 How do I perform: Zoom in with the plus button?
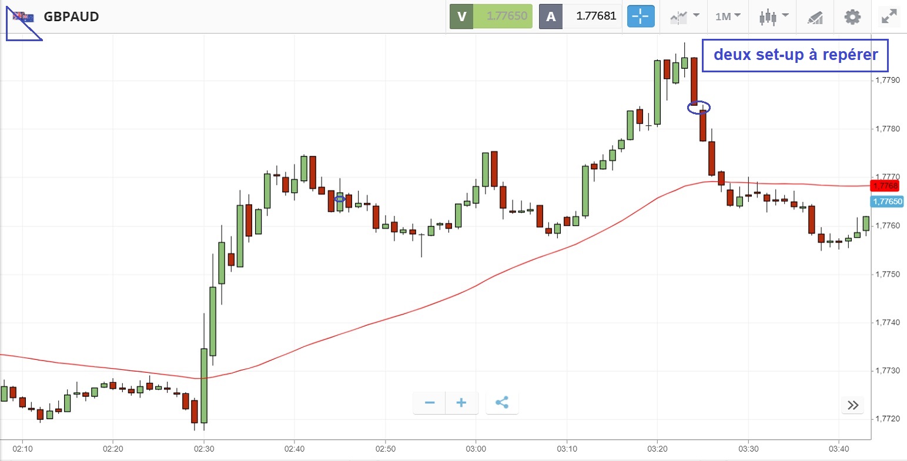461,403
